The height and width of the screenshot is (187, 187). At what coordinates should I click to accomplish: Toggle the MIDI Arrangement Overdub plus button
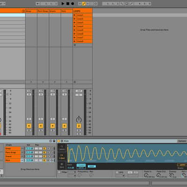[x=80, y=4]
